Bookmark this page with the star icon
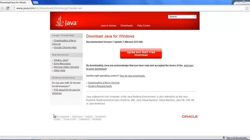The image size is (250, 140). coord(246,8)
